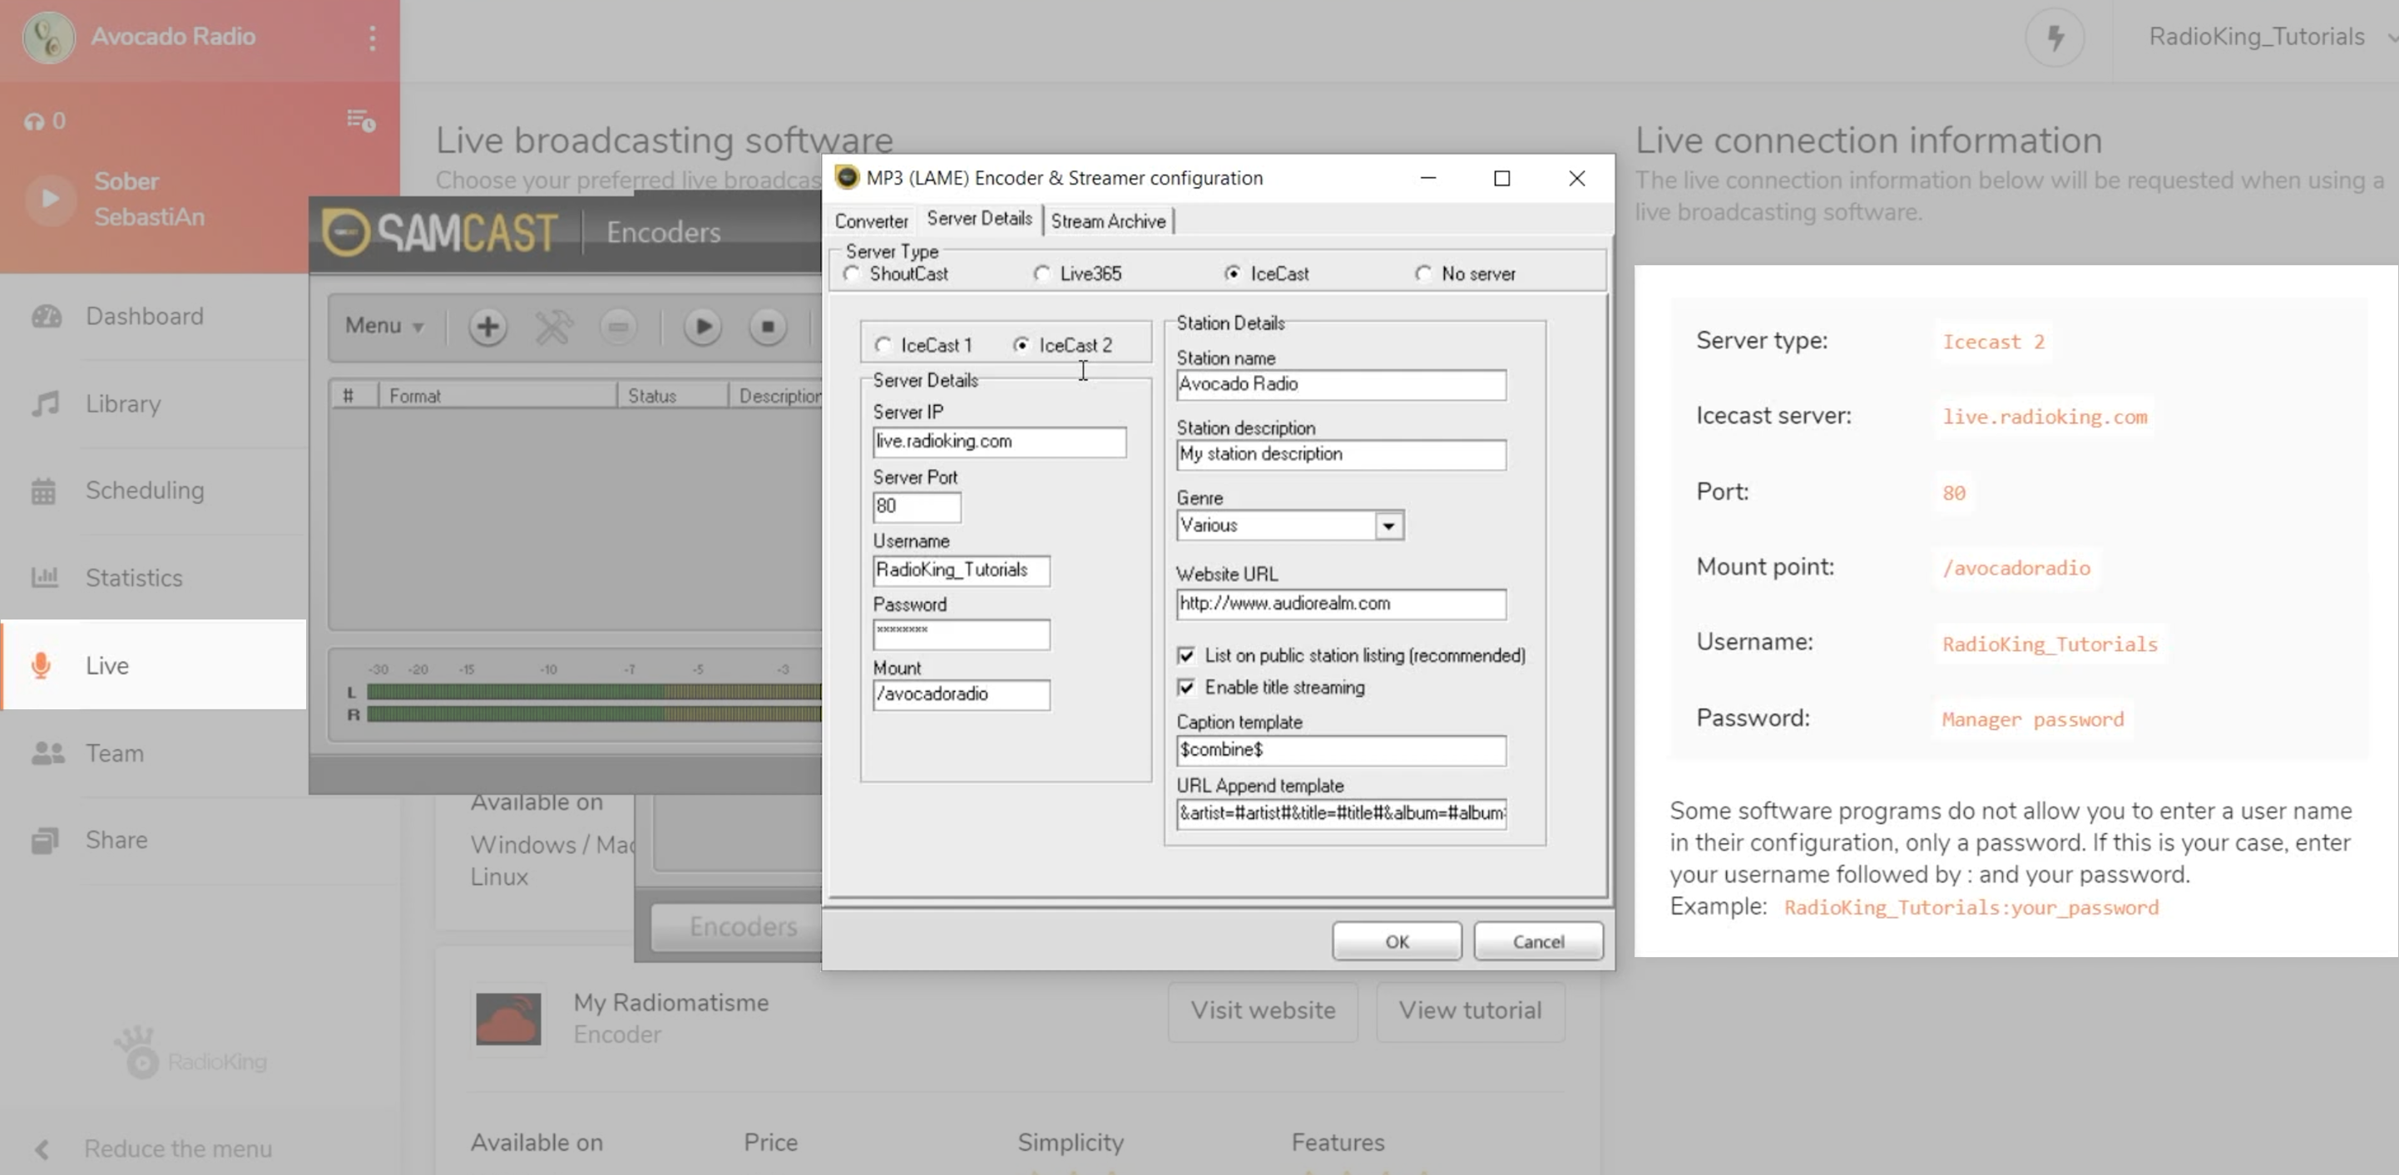Expand the Genre dropdown arrow
The width and height of the screenshot is (2399, 1175).
pos(1388,526)
